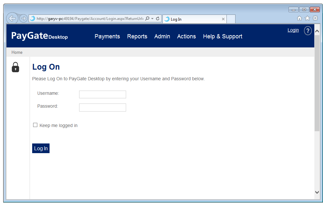The height and width of the screenshot is (206, 323).
Task: Open browser Tools gear icon
Action: tap(315, 18)
